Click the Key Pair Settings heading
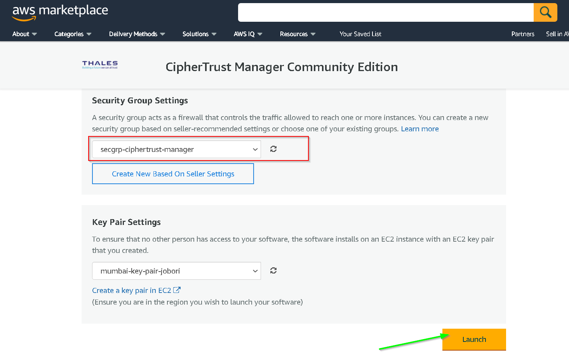Image resolution: width=569 pixels, height=352 pixels. (x=126, y=222)
